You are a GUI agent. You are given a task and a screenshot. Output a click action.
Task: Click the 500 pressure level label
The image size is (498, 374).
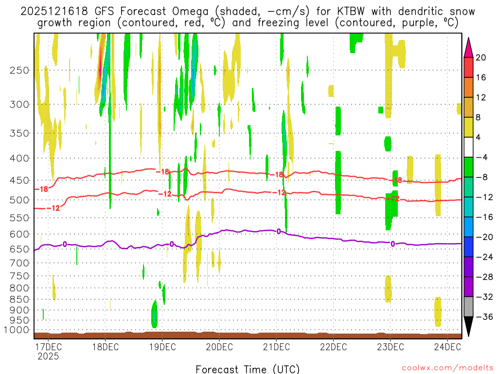click(x=19, y=200)
